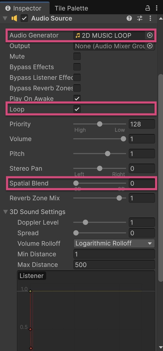Open the Volume Rolloff dropdown

pos(114,243)
